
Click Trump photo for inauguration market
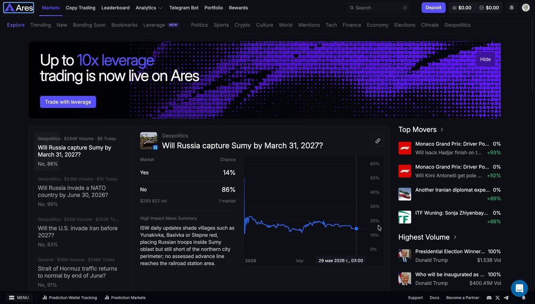[x=404, y=279]
